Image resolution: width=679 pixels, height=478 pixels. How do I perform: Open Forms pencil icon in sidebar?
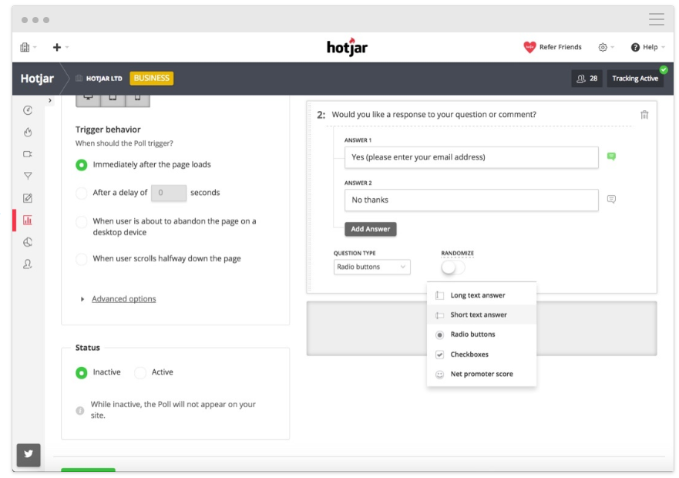[28, 198]
